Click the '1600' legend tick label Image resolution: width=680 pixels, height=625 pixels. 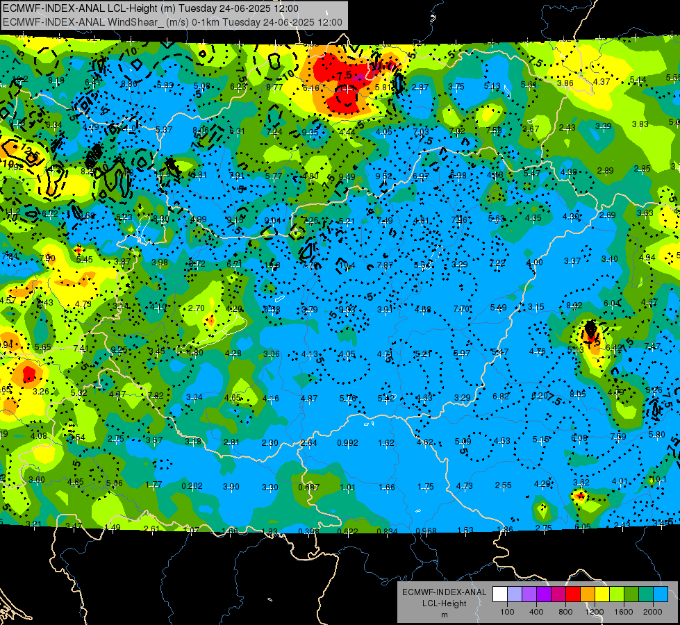[624, 612]
